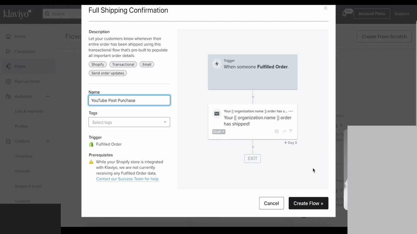This screenshot has width=417, height=234.
Task: Open Products in the sidebar
Action: [22, 171]
